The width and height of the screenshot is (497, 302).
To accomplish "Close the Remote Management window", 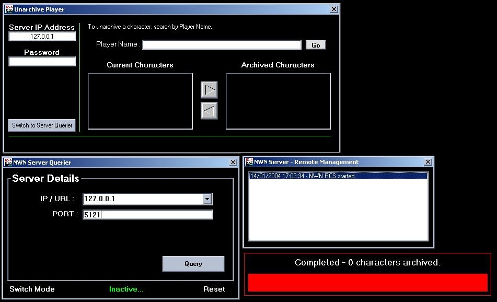I will tap(427, 162).
